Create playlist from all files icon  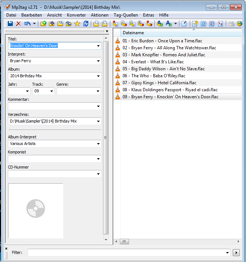(96, 24)
